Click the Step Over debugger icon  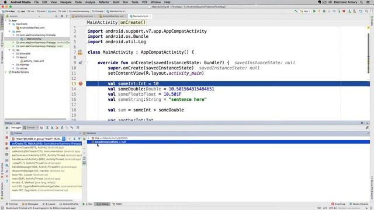47,128
